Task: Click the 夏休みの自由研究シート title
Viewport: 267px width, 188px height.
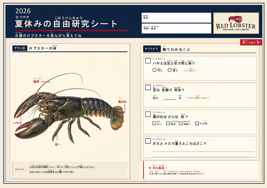Action: coord(66,23)
